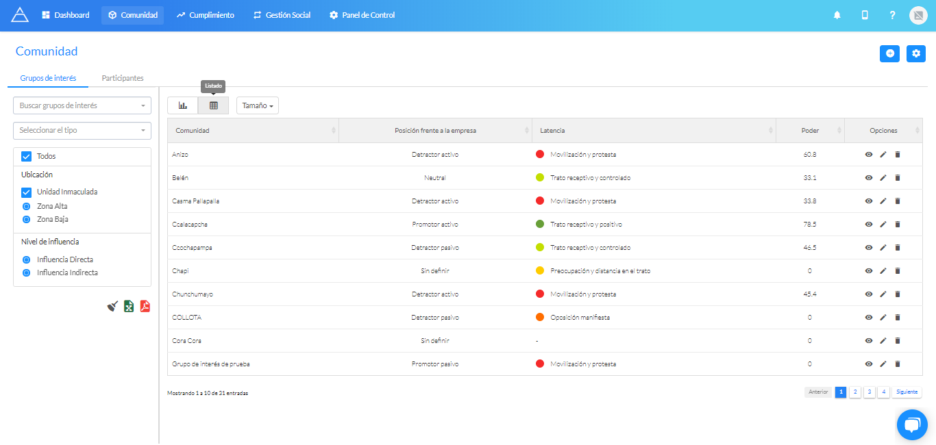Open the user avatar menu

(x=918, y=15)
